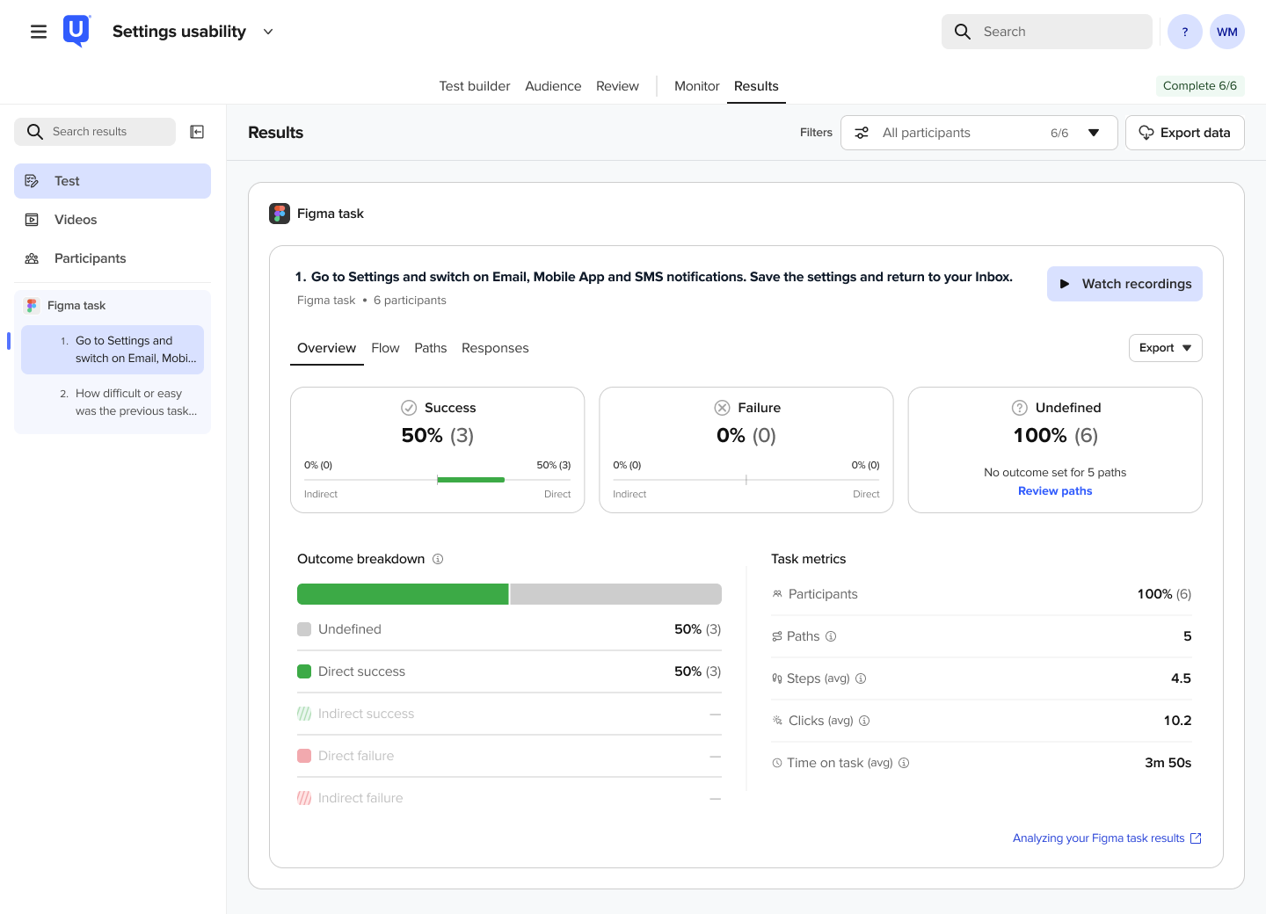Click info icon next to Paths metric

(x=831, y=636)
